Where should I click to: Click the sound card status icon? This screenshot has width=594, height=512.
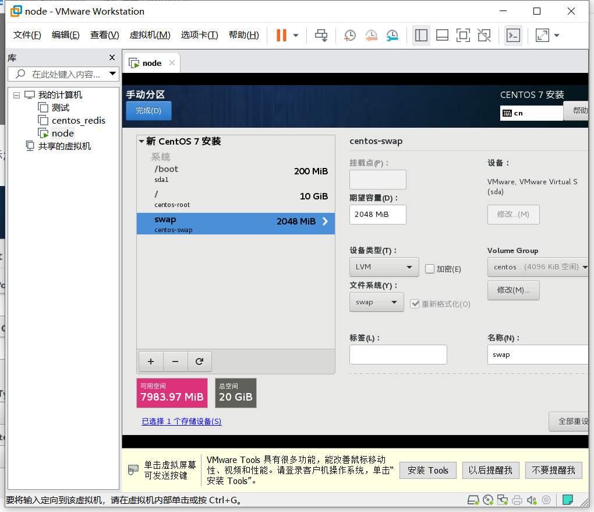pos(532,500)
